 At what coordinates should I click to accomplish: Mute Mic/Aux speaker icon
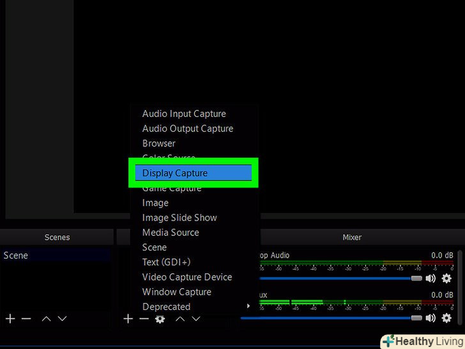[x=431, y=318]
